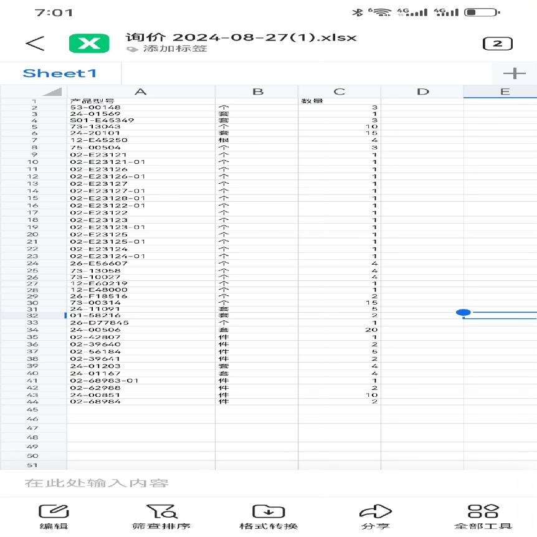Add a new sheet with plus icon
This screenshot has height=537, width=537.
click(515, 74)
